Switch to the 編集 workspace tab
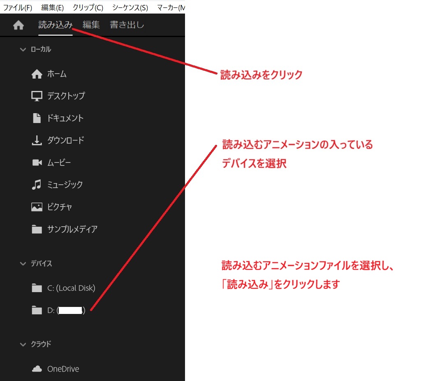 coord(91,25)
